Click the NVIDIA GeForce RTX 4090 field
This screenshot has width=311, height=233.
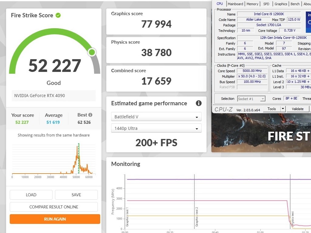pos(53,96)
